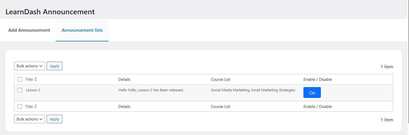The width and height of the screenshot is (409, 135).
Task: Click the top Apply button
Action: pos(54,66)
